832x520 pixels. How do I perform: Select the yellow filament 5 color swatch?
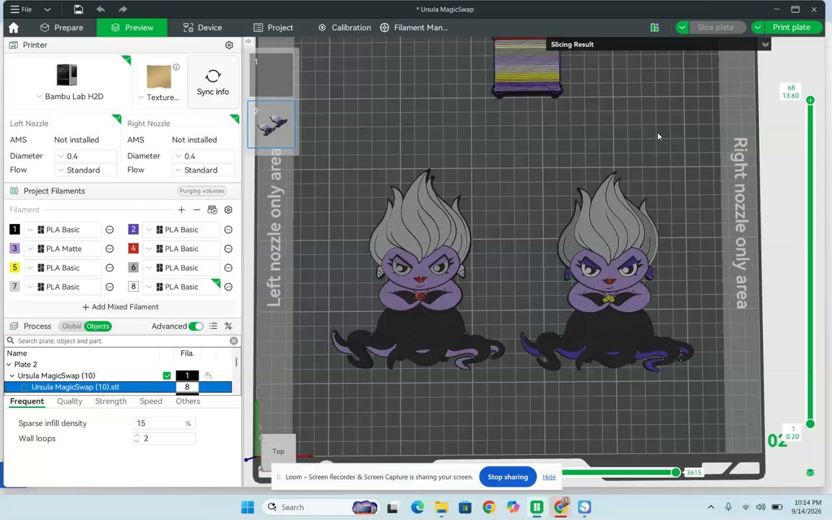pos(14,267)
